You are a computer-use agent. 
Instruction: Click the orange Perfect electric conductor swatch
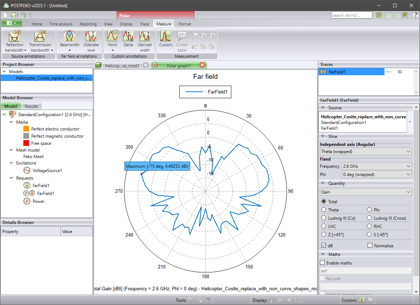(x=26, y=129)
